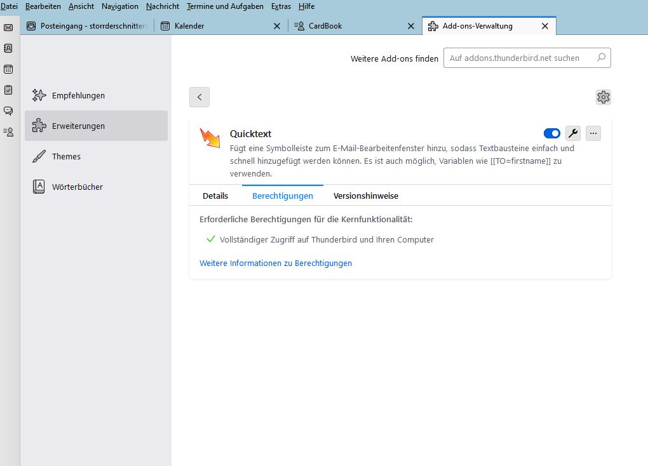Screen dimensions: 648x466
Task: Open the Extras menu
Action: [281, 6]
